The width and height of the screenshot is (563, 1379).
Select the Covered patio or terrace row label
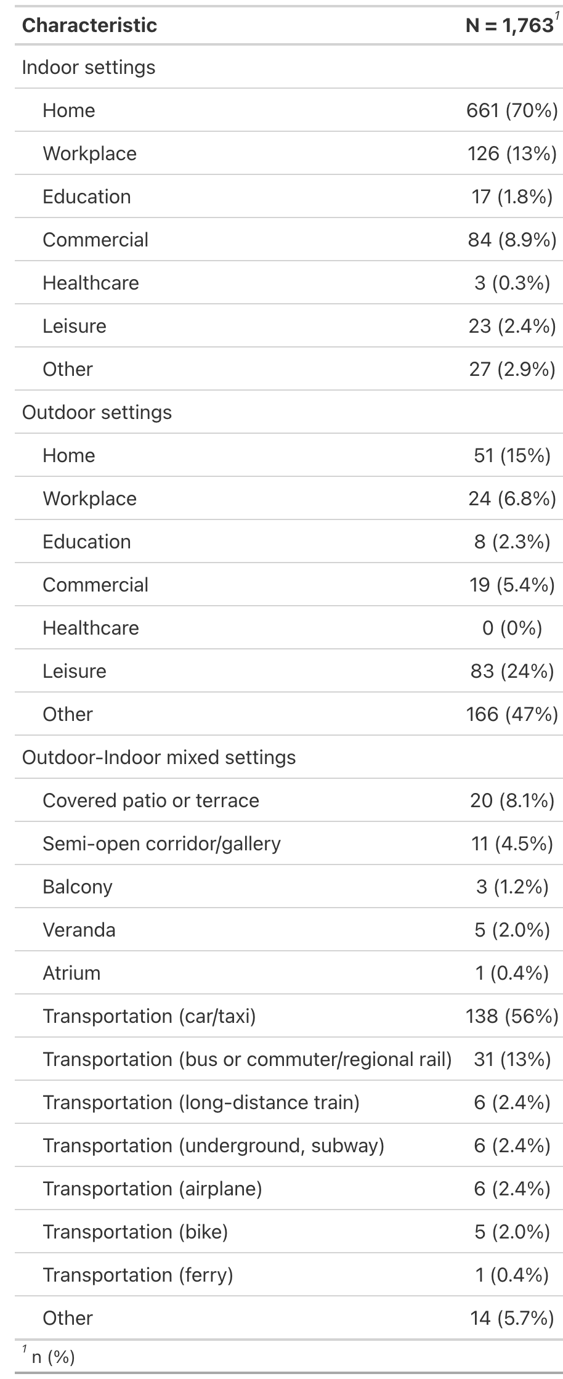(x=151, y=800)
